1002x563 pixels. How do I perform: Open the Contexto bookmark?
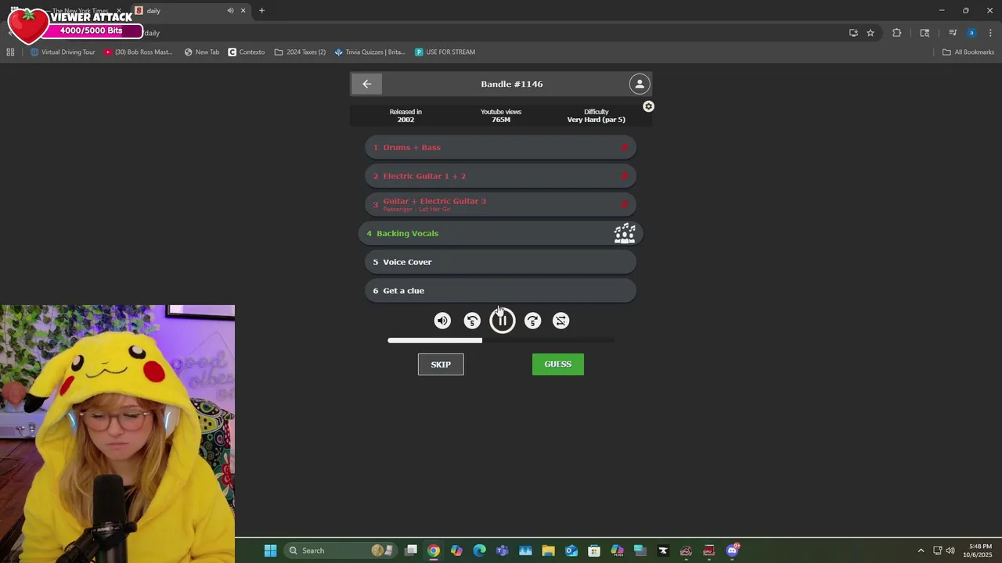[x=247, y=52]
